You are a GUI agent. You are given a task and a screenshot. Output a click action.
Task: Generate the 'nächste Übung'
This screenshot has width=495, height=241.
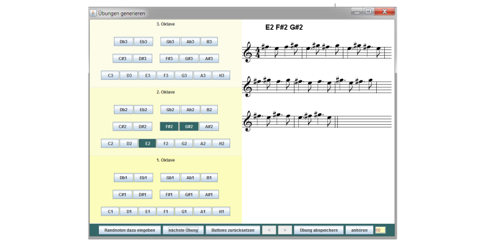[x=183, y=230]
